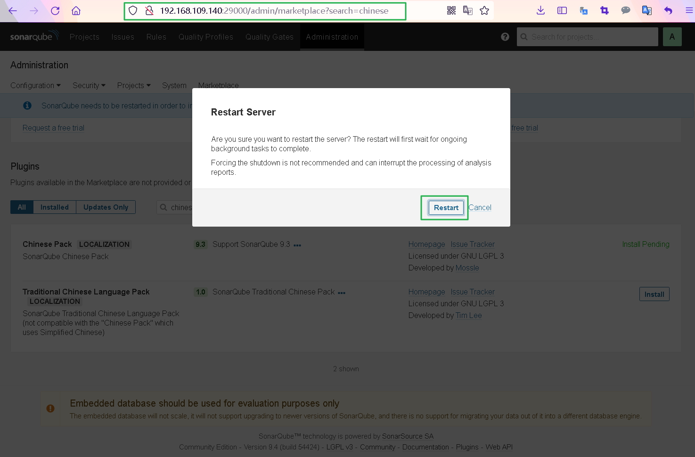Open Chinese Pack Homepage link
Image resolution: width=695 pixels, height=457 pixels.
coord(427,244)
